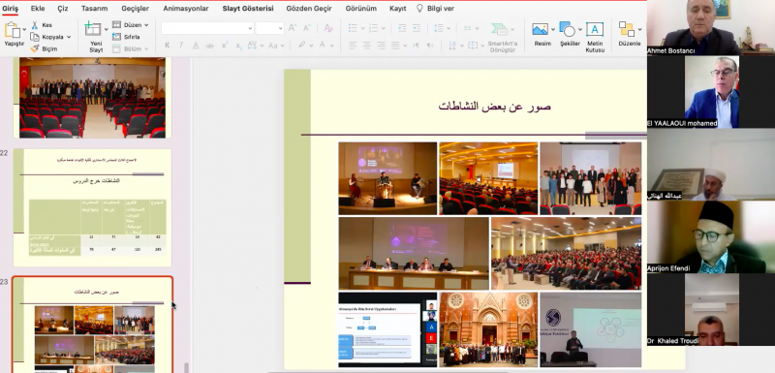Click the columns layout icon

pyautogui.click(x=468, y=28)
